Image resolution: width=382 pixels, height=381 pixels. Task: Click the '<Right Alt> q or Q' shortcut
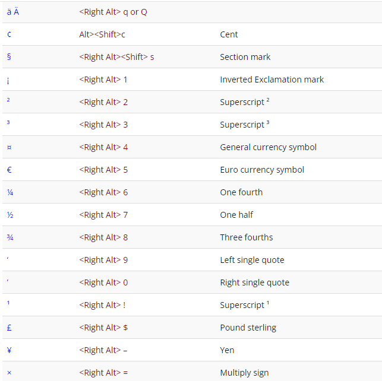coord(113,12)
